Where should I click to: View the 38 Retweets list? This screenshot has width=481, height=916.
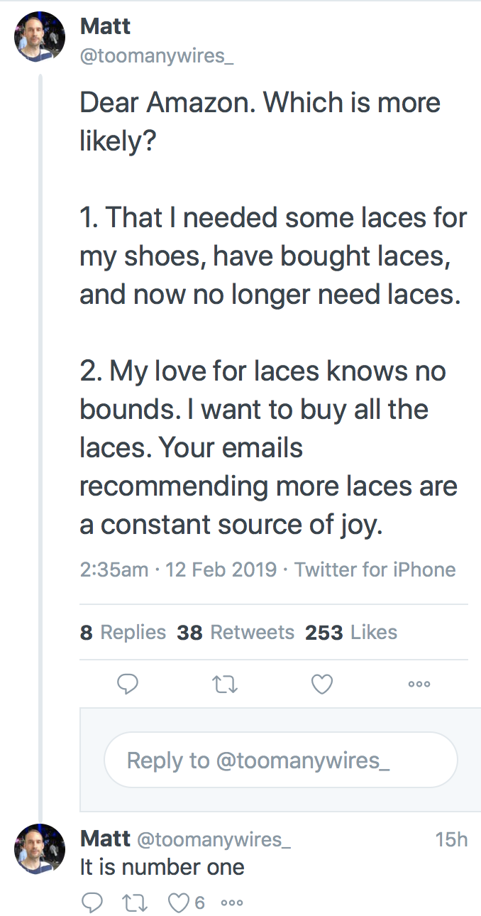coord(236,633)
